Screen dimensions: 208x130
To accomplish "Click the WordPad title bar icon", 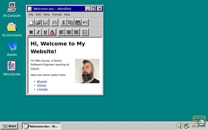I will coord(30,9).
